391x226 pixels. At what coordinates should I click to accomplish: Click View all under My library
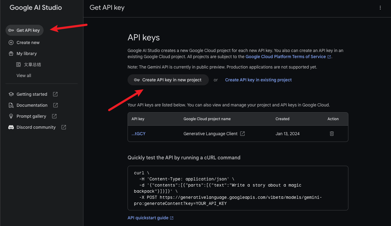pos(24,76)
